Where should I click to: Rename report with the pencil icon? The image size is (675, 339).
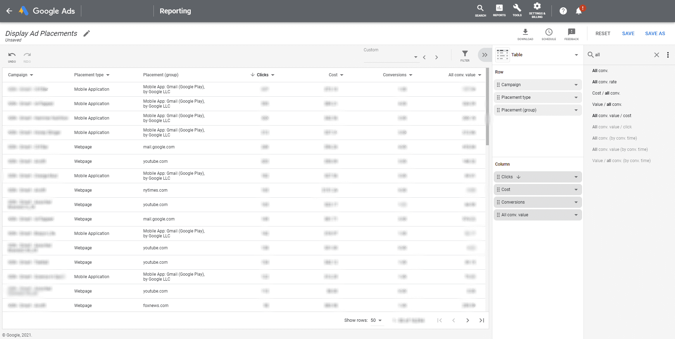(86, 33)
